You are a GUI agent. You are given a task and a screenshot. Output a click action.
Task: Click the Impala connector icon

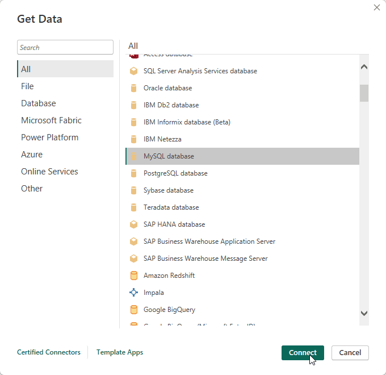[x=133, y=293]
